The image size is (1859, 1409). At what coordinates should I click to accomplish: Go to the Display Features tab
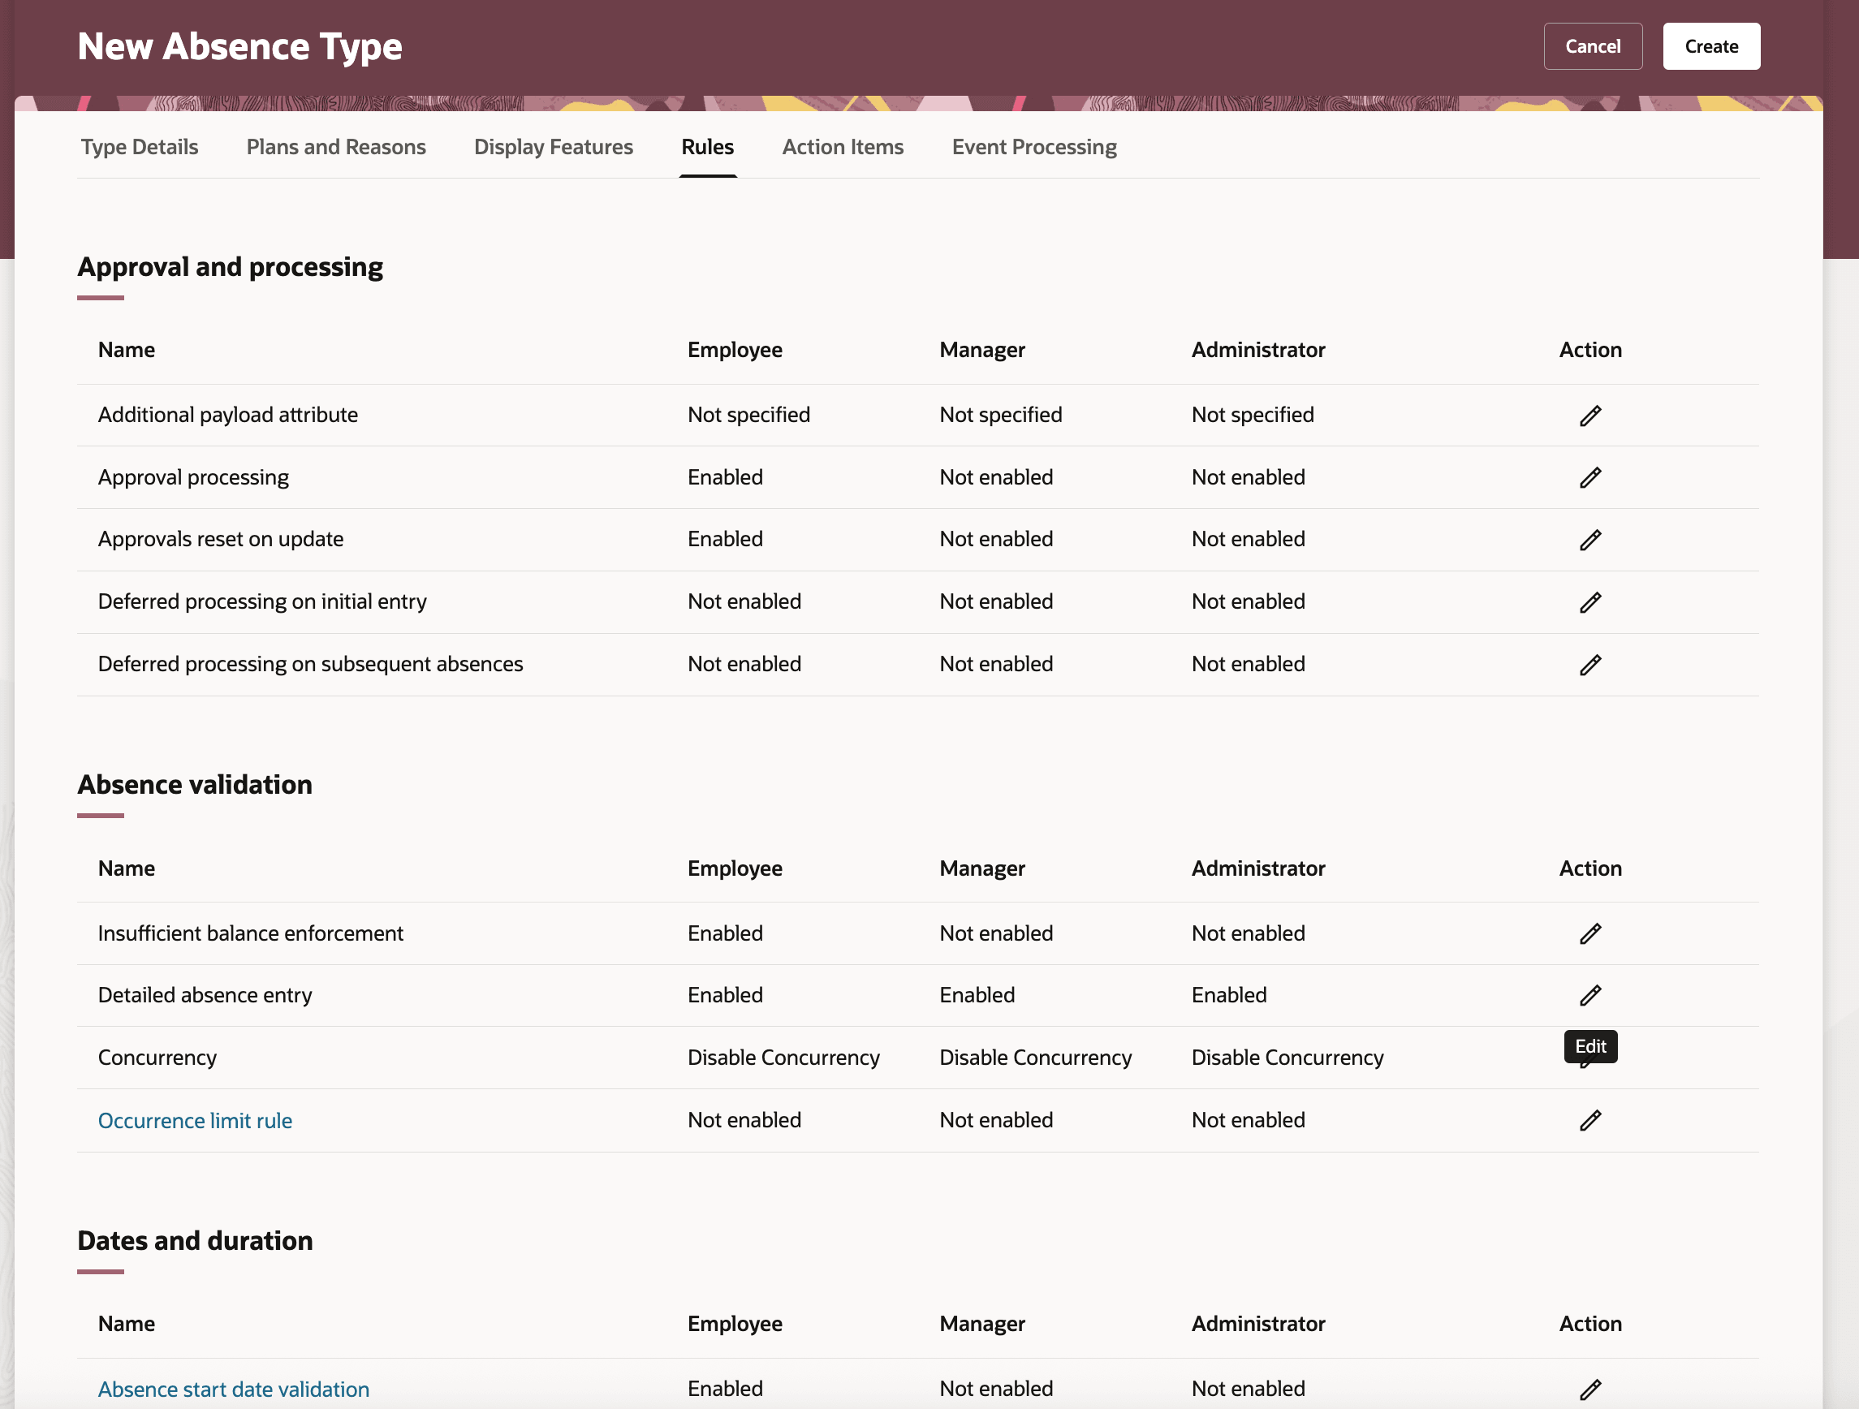pos(553,147)
